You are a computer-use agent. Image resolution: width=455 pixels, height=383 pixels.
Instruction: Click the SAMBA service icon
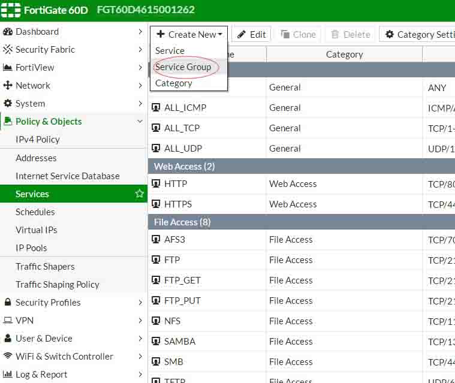pyautogui.click(x=156, y=341)
